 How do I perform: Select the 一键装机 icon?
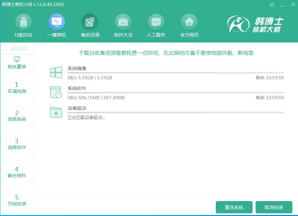(57, 25)
